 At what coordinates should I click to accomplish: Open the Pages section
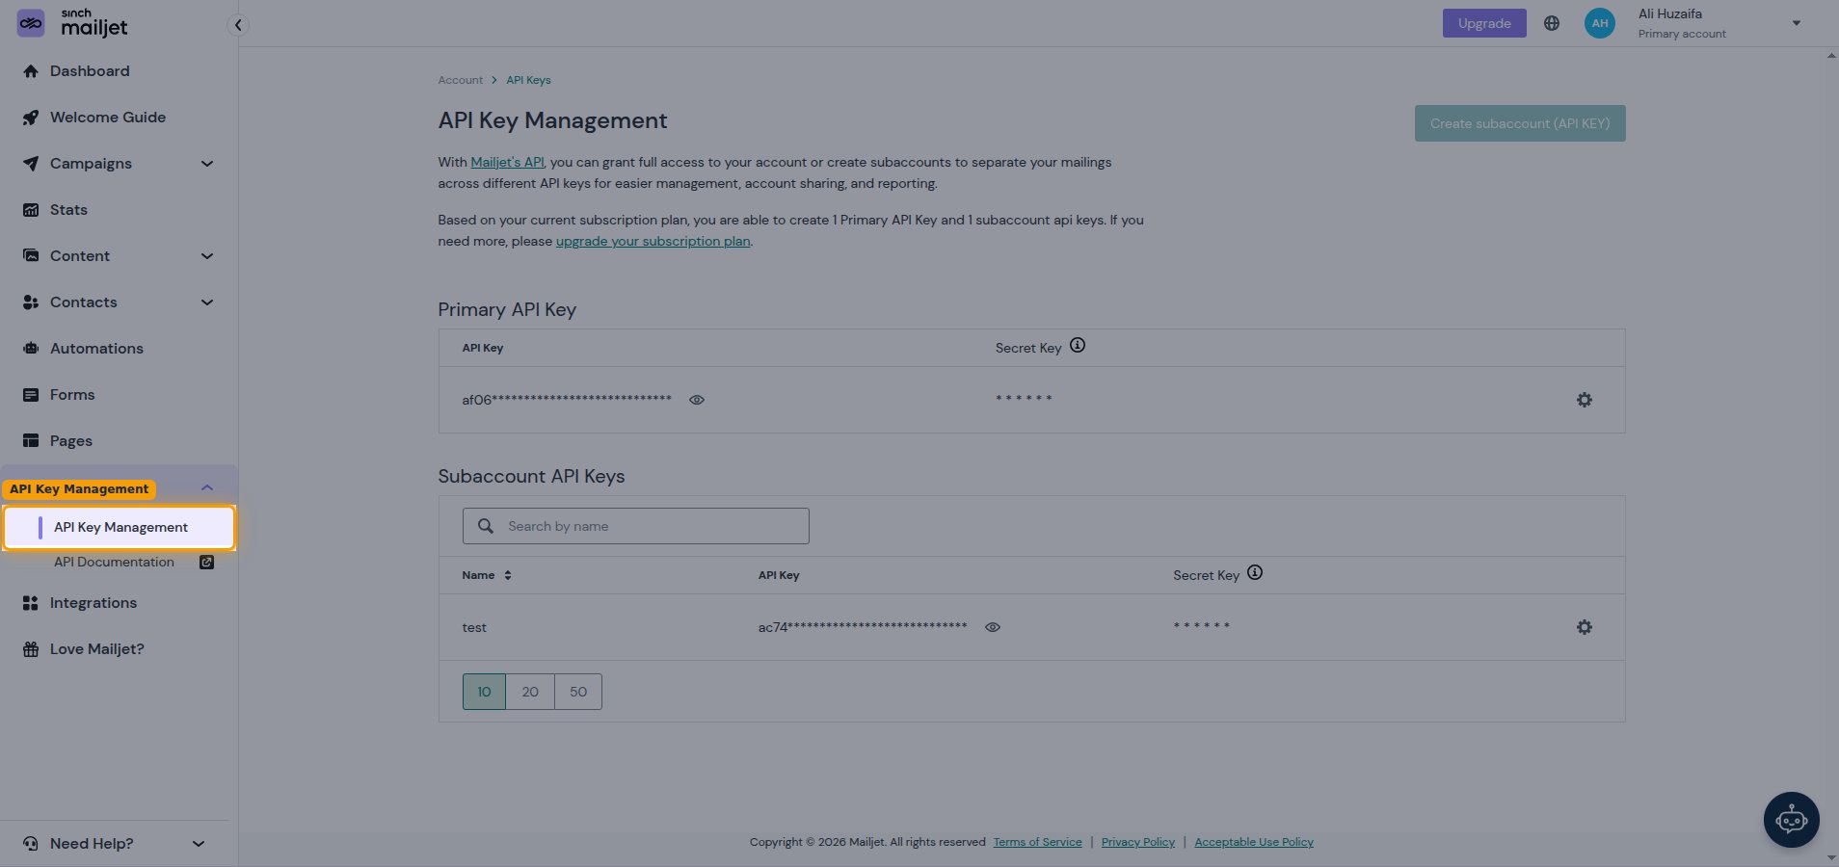coord(71,441)
